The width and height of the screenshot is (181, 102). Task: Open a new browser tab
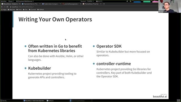[104, 4]
